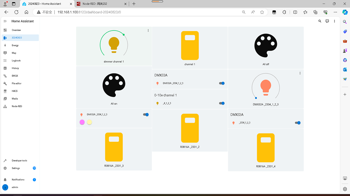Open the 20240823 dashboard sidebar item
Viewport: 350px width, 196px height.
point(20,38)
